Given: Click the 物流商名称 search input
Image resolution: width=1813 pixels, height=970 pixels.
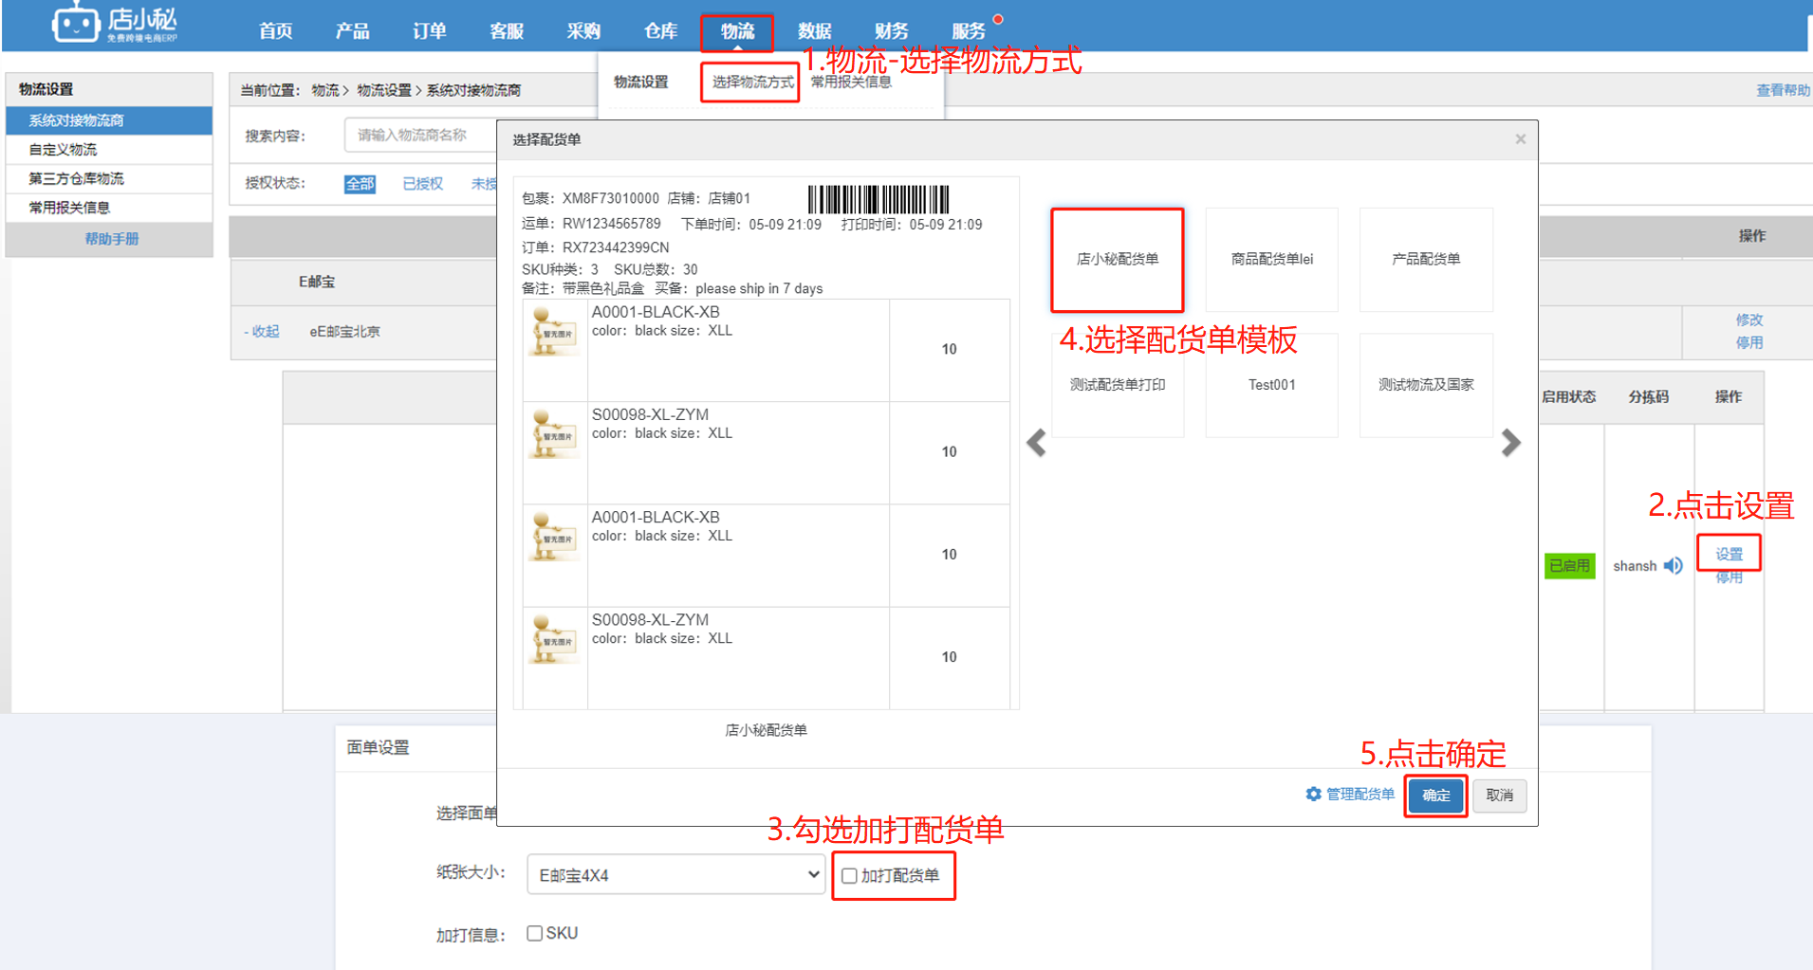Looking at the screenshot, I should click(x=422, y=136).
